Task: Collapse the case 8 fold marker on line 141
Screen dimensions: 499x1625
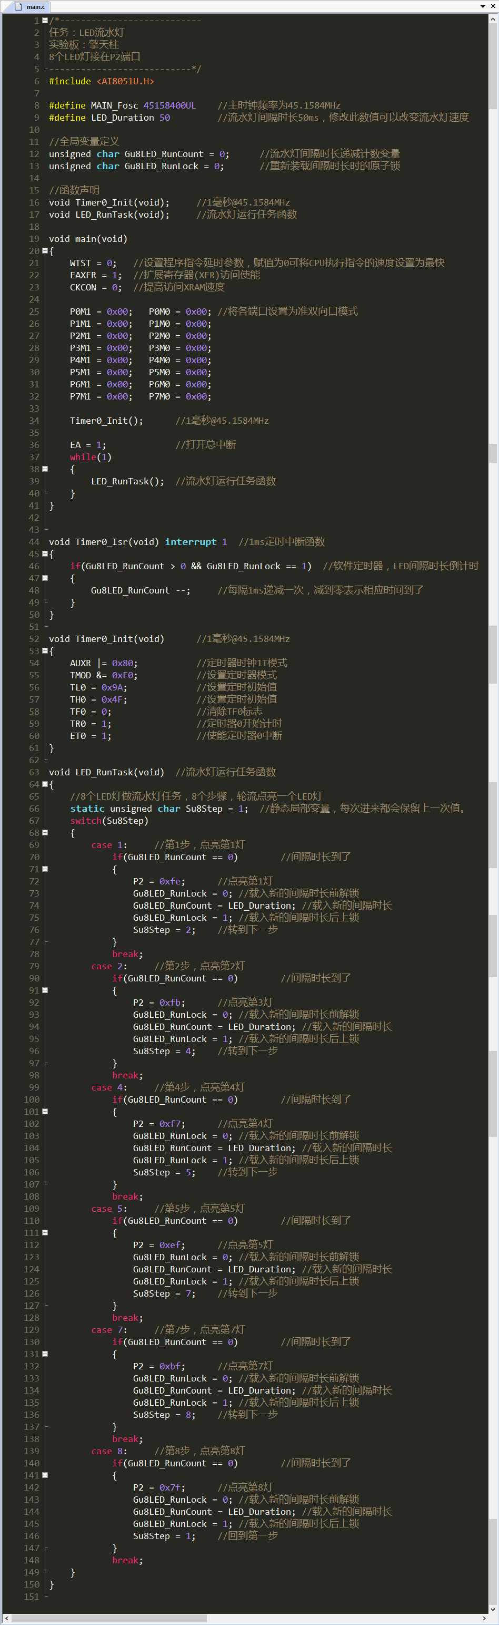Action: (45, 1475)
